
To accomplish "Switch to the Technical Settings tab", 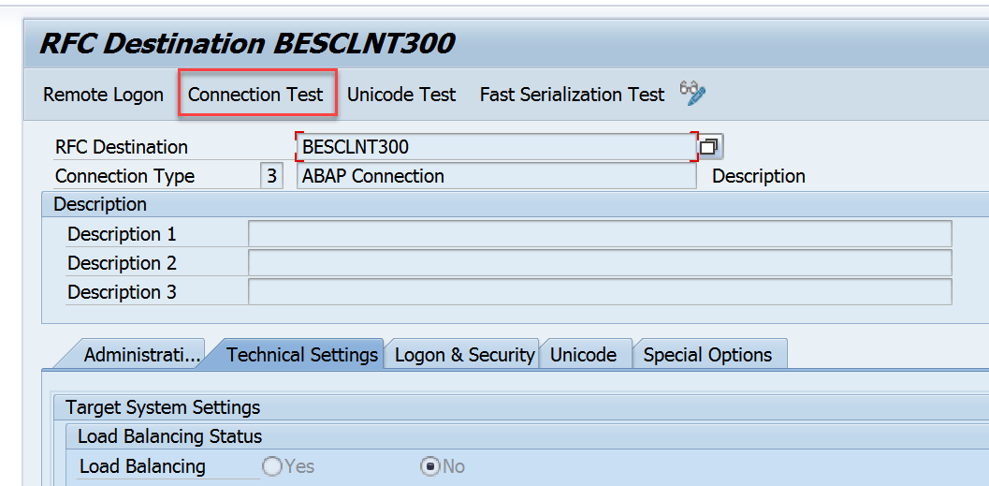I will pyautogui.click(x=301, y=355).
